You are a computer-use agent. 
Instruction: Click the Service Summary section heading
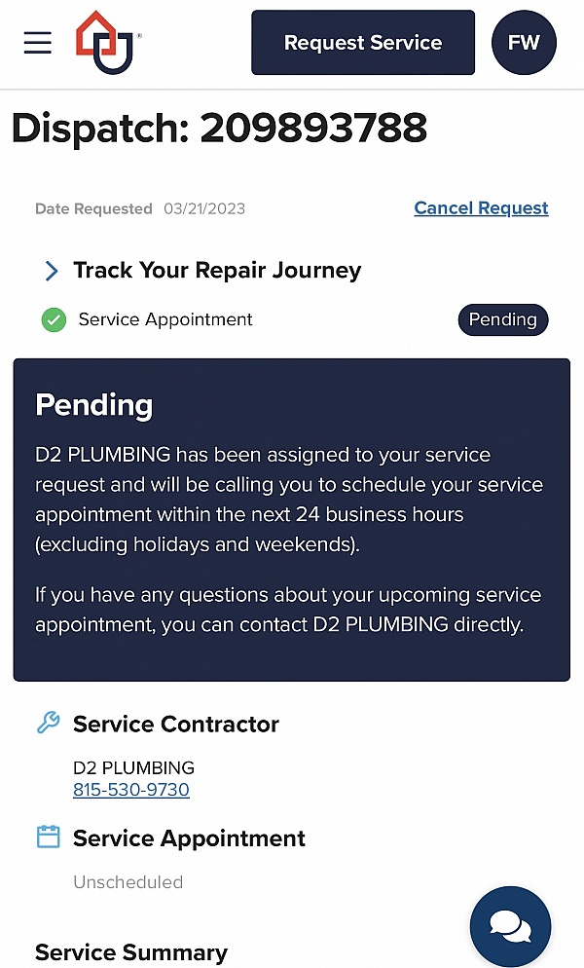[131, 952]
